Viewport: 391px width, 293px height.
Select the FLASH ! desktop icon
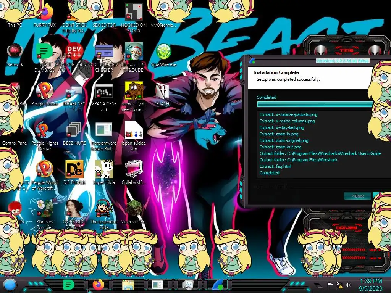[163, 94]
